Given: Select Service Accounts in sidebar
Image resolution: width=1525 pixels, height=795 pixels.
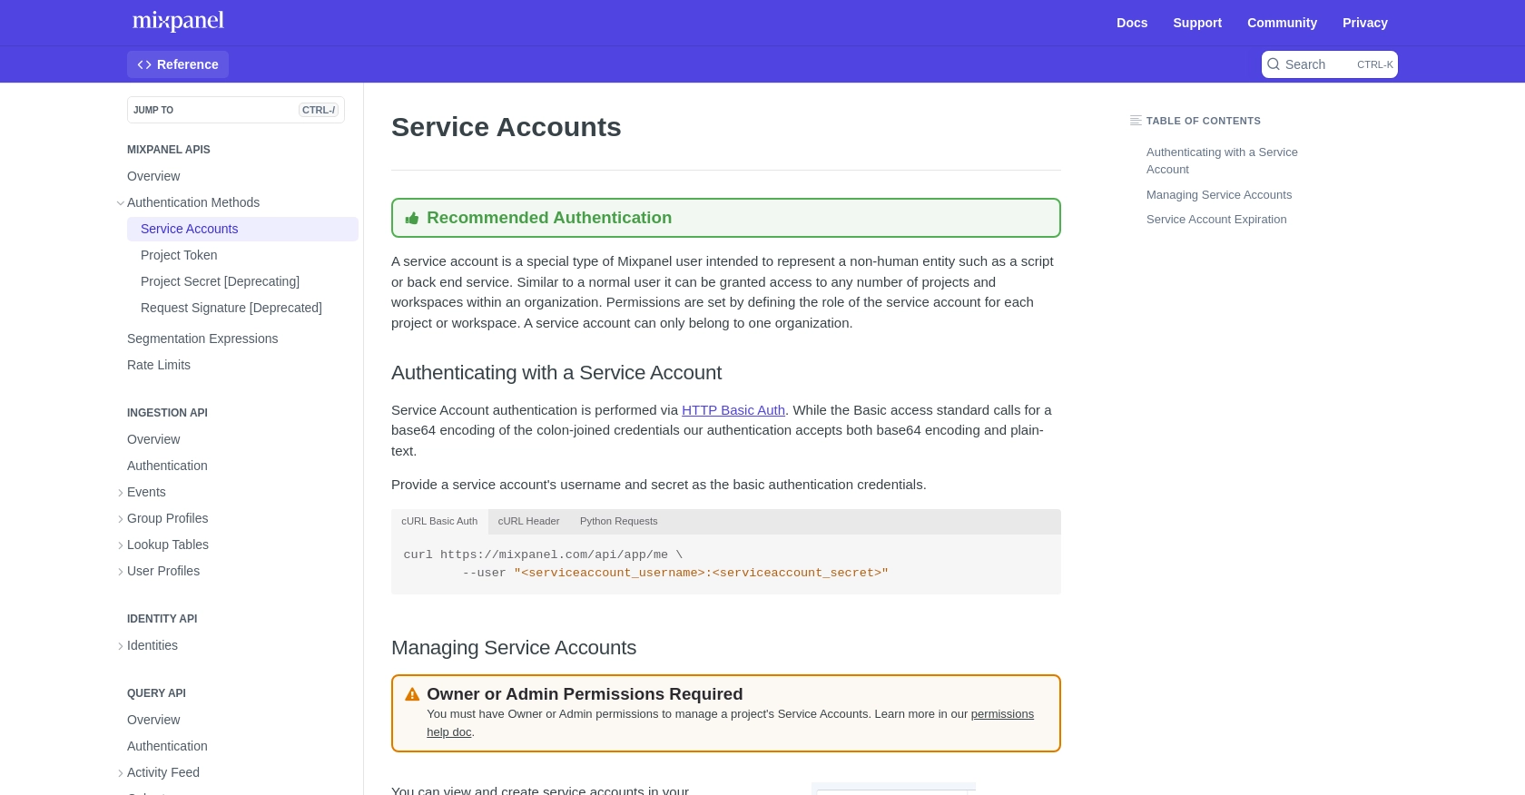Looking at the screenshot, I should [x=242, y=229].
